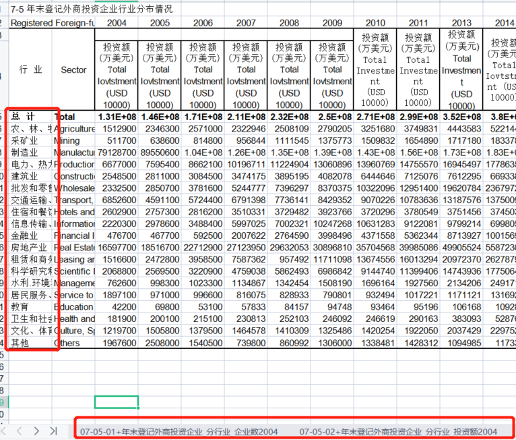This screenshot has width=516, height=440.
Task: Select the Others sector cell
Action: pos(73,343)
